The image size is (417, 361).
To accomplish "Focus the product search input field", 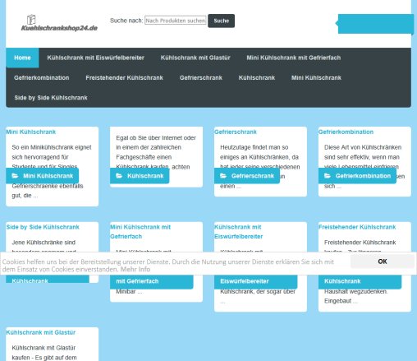I will 176,21.
